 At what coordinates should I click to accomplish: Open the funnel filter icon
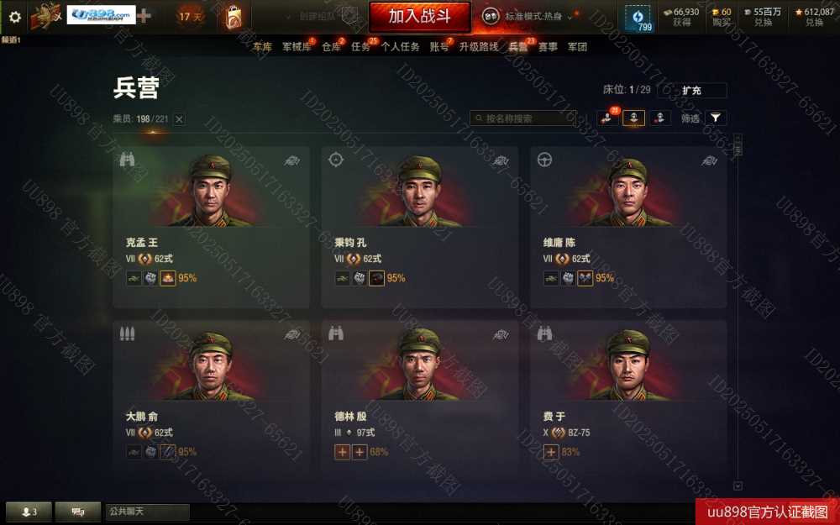tap(716, 118)
